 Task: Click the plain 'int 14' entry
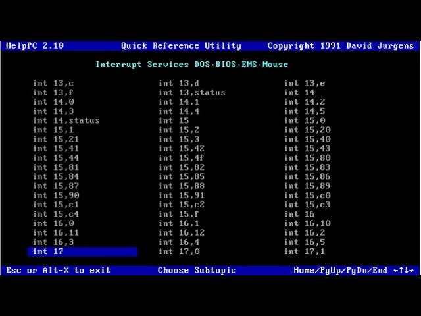[299, 93]
